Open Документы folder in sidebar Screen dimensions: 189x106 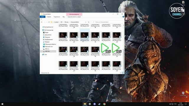coord(47,35)
